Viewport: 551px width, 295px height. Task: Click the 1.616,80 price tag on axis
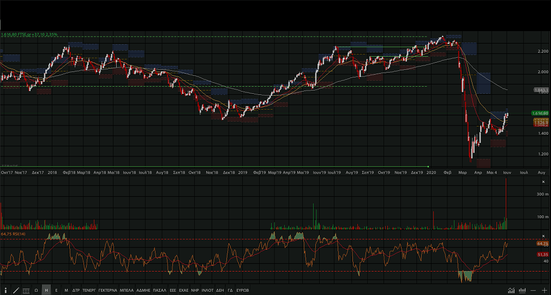point(540,113)
